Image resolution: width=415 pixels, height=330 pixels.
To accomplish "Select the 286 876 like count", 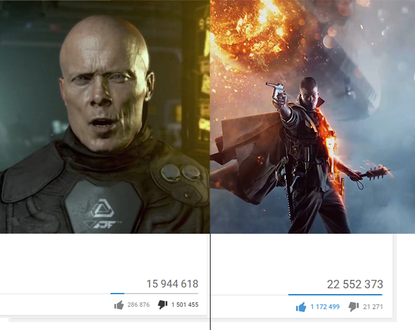I will tap(138, 305).
